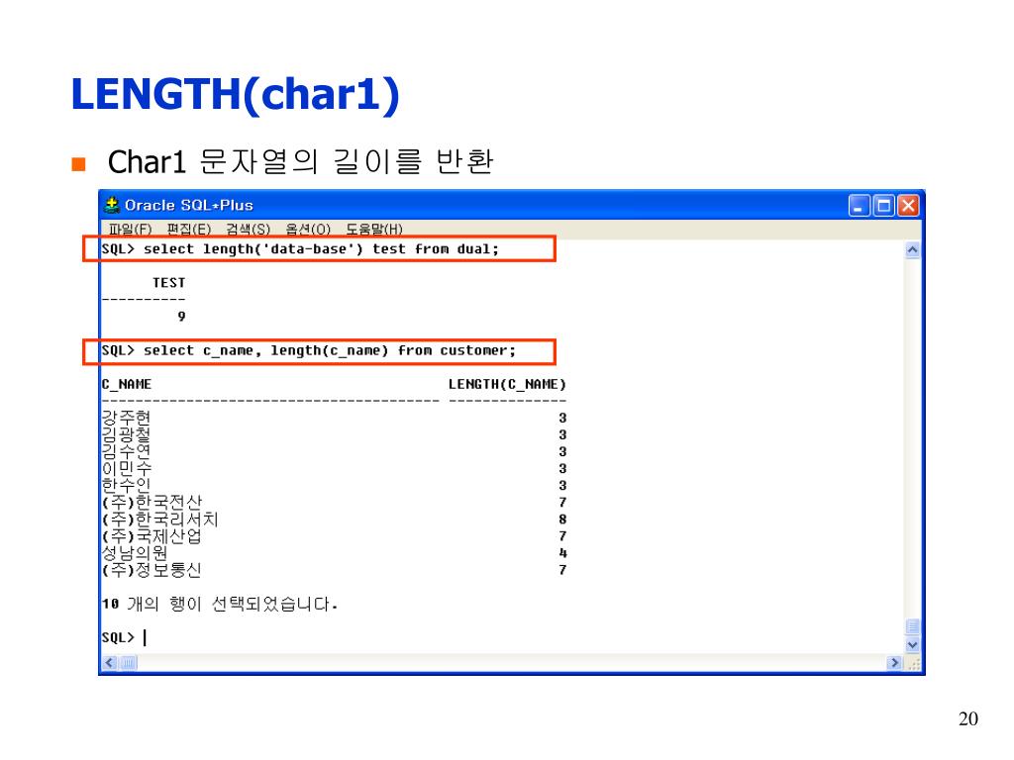Click the window resize grip corner
The height and width of the screenshot is (760, 1014).
[x=914, y=664]
